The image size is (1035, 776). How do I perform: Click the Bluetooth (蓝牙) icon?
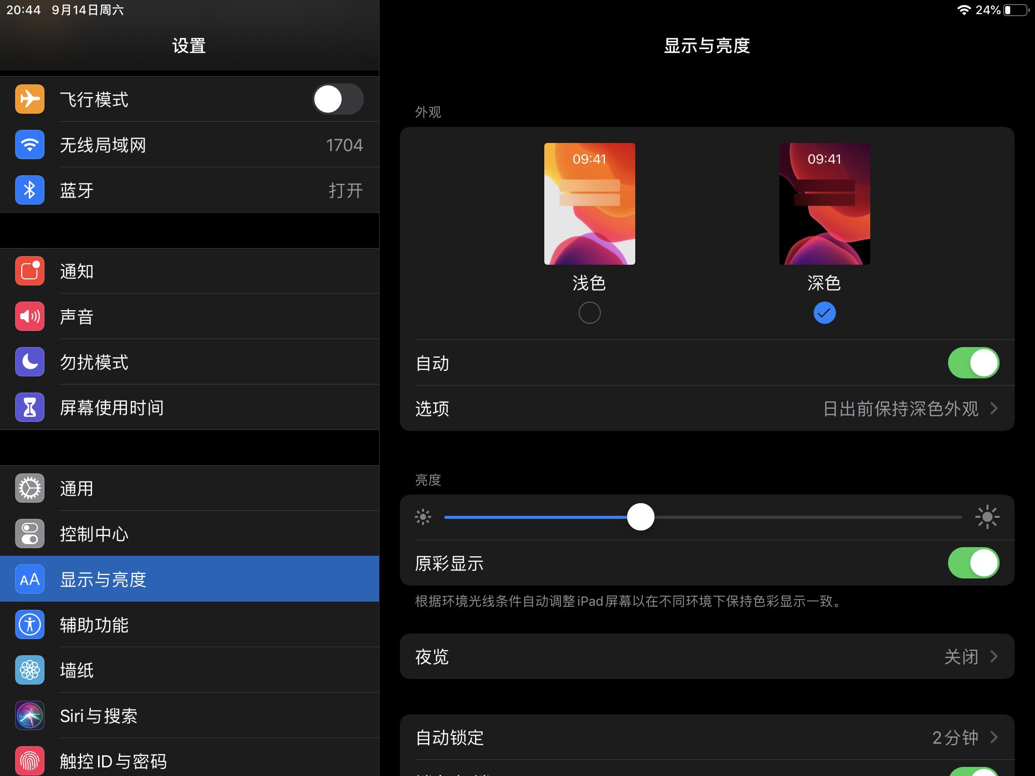(x=30, y=190)
